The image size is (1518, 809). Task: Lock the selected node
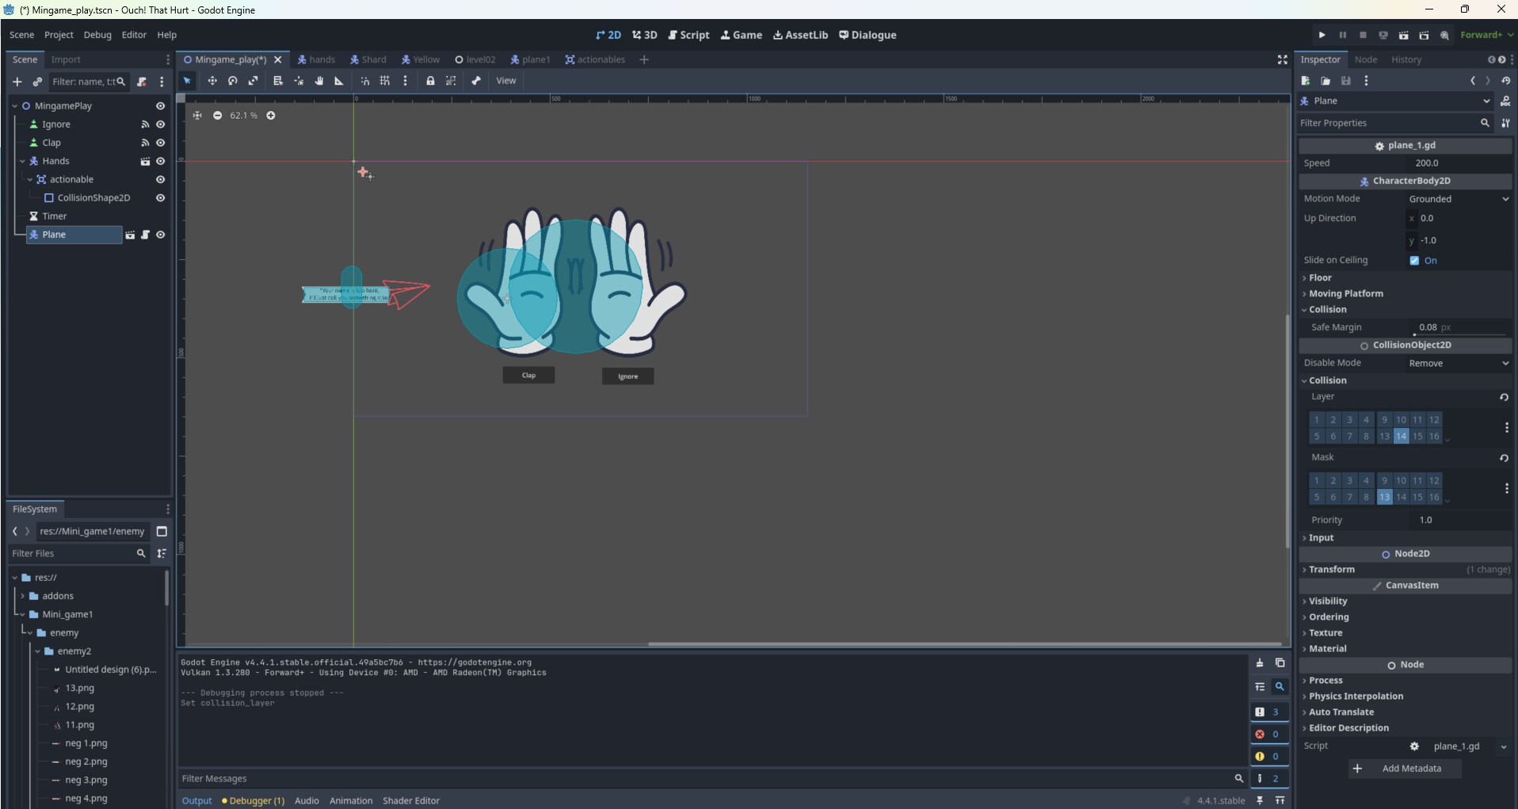coord(430,81)
